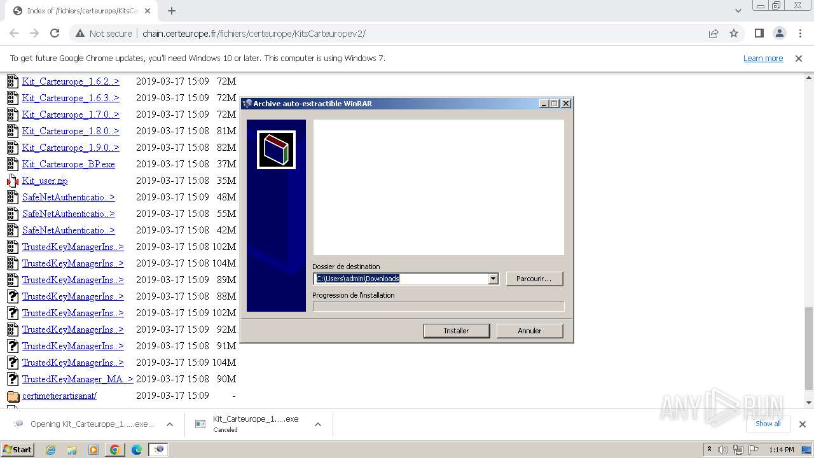814x458 pixels.
Task: Click the Action Center flag icon
Action: pos(754,450)
